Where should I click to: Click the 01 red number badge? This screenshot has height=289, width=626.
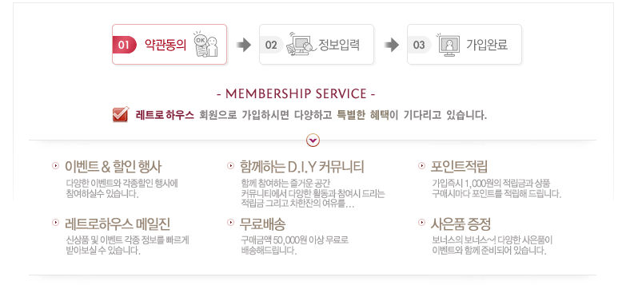pos(124,45)
